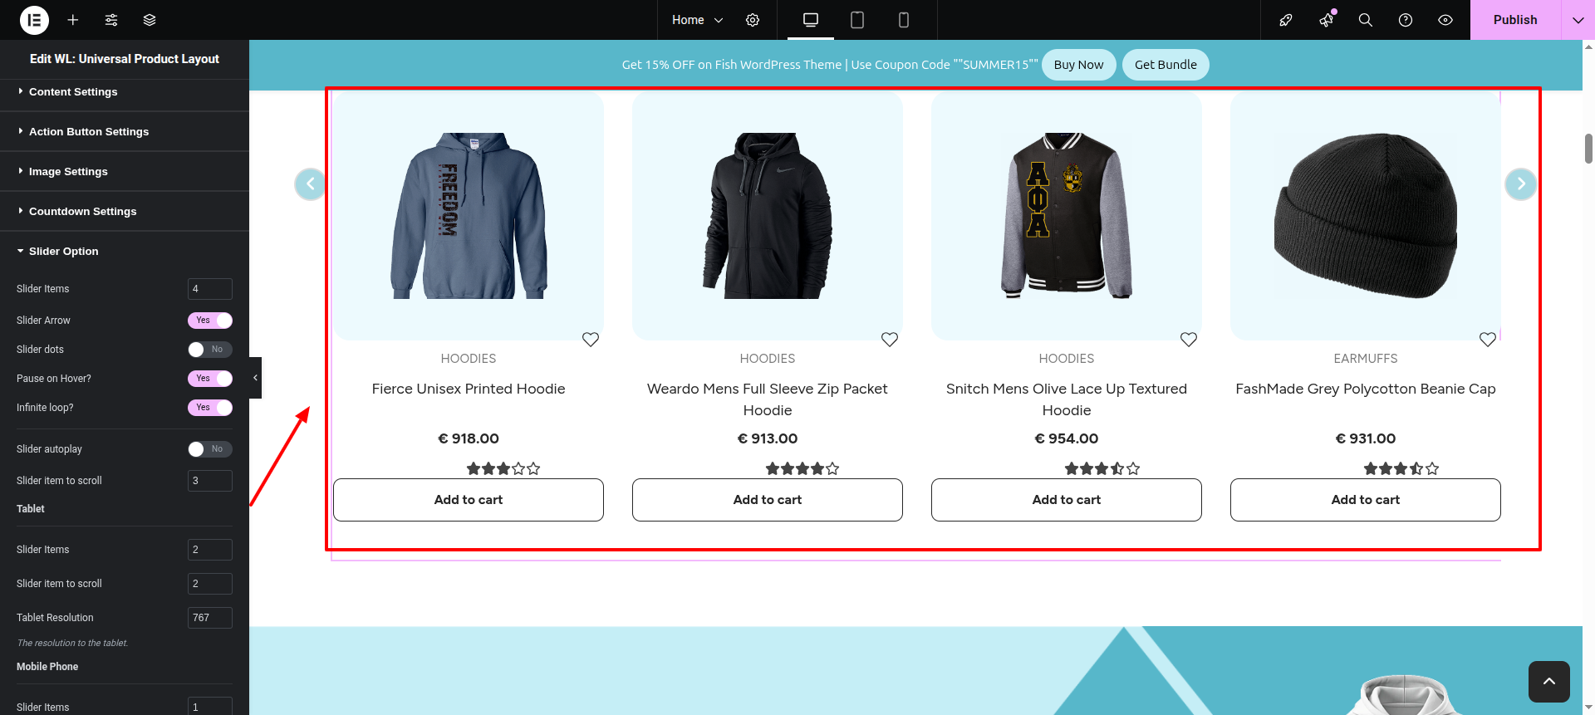Open the Publish options dropdown arrow

(1578, 20)
